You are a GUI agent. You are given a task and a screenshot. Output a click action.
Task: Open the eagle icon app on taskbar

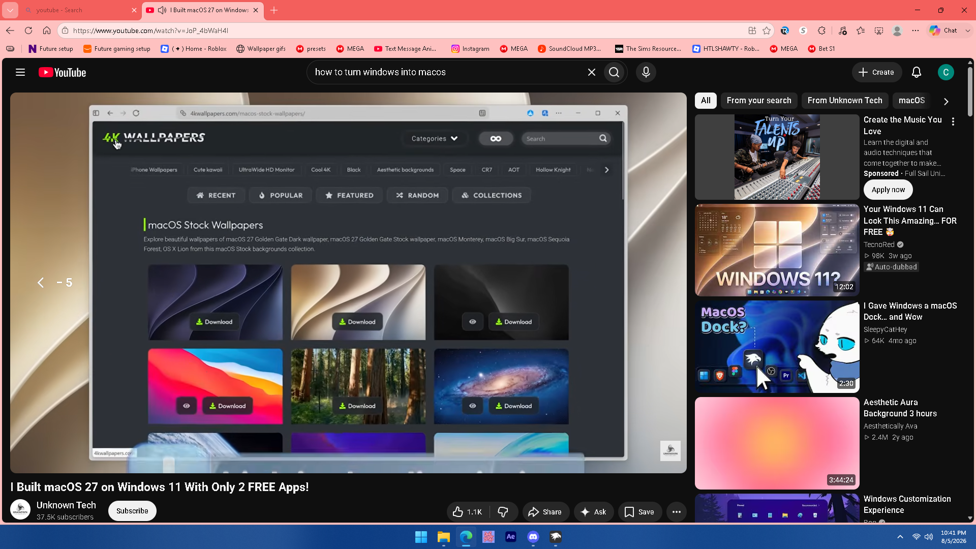[x=555, y=537]
